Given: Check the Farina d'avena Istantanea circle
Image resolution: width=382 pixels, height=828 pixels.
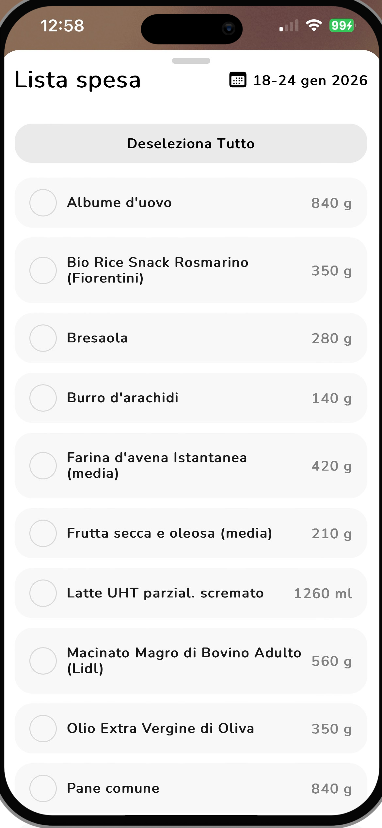Looking at the screenshot, I should pyautogui.click(x=43, y=466).
